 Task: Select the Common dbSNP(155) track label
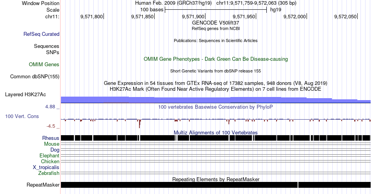(35, 76)
